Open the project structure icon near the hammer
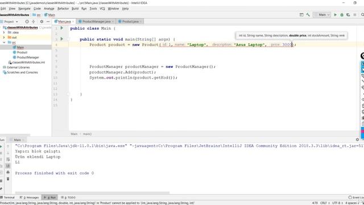 301,15
